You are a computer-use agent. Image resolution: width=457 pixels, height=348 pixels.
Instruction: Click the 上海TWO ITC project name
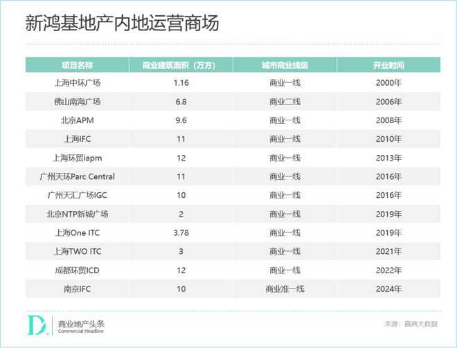point(78,251)
